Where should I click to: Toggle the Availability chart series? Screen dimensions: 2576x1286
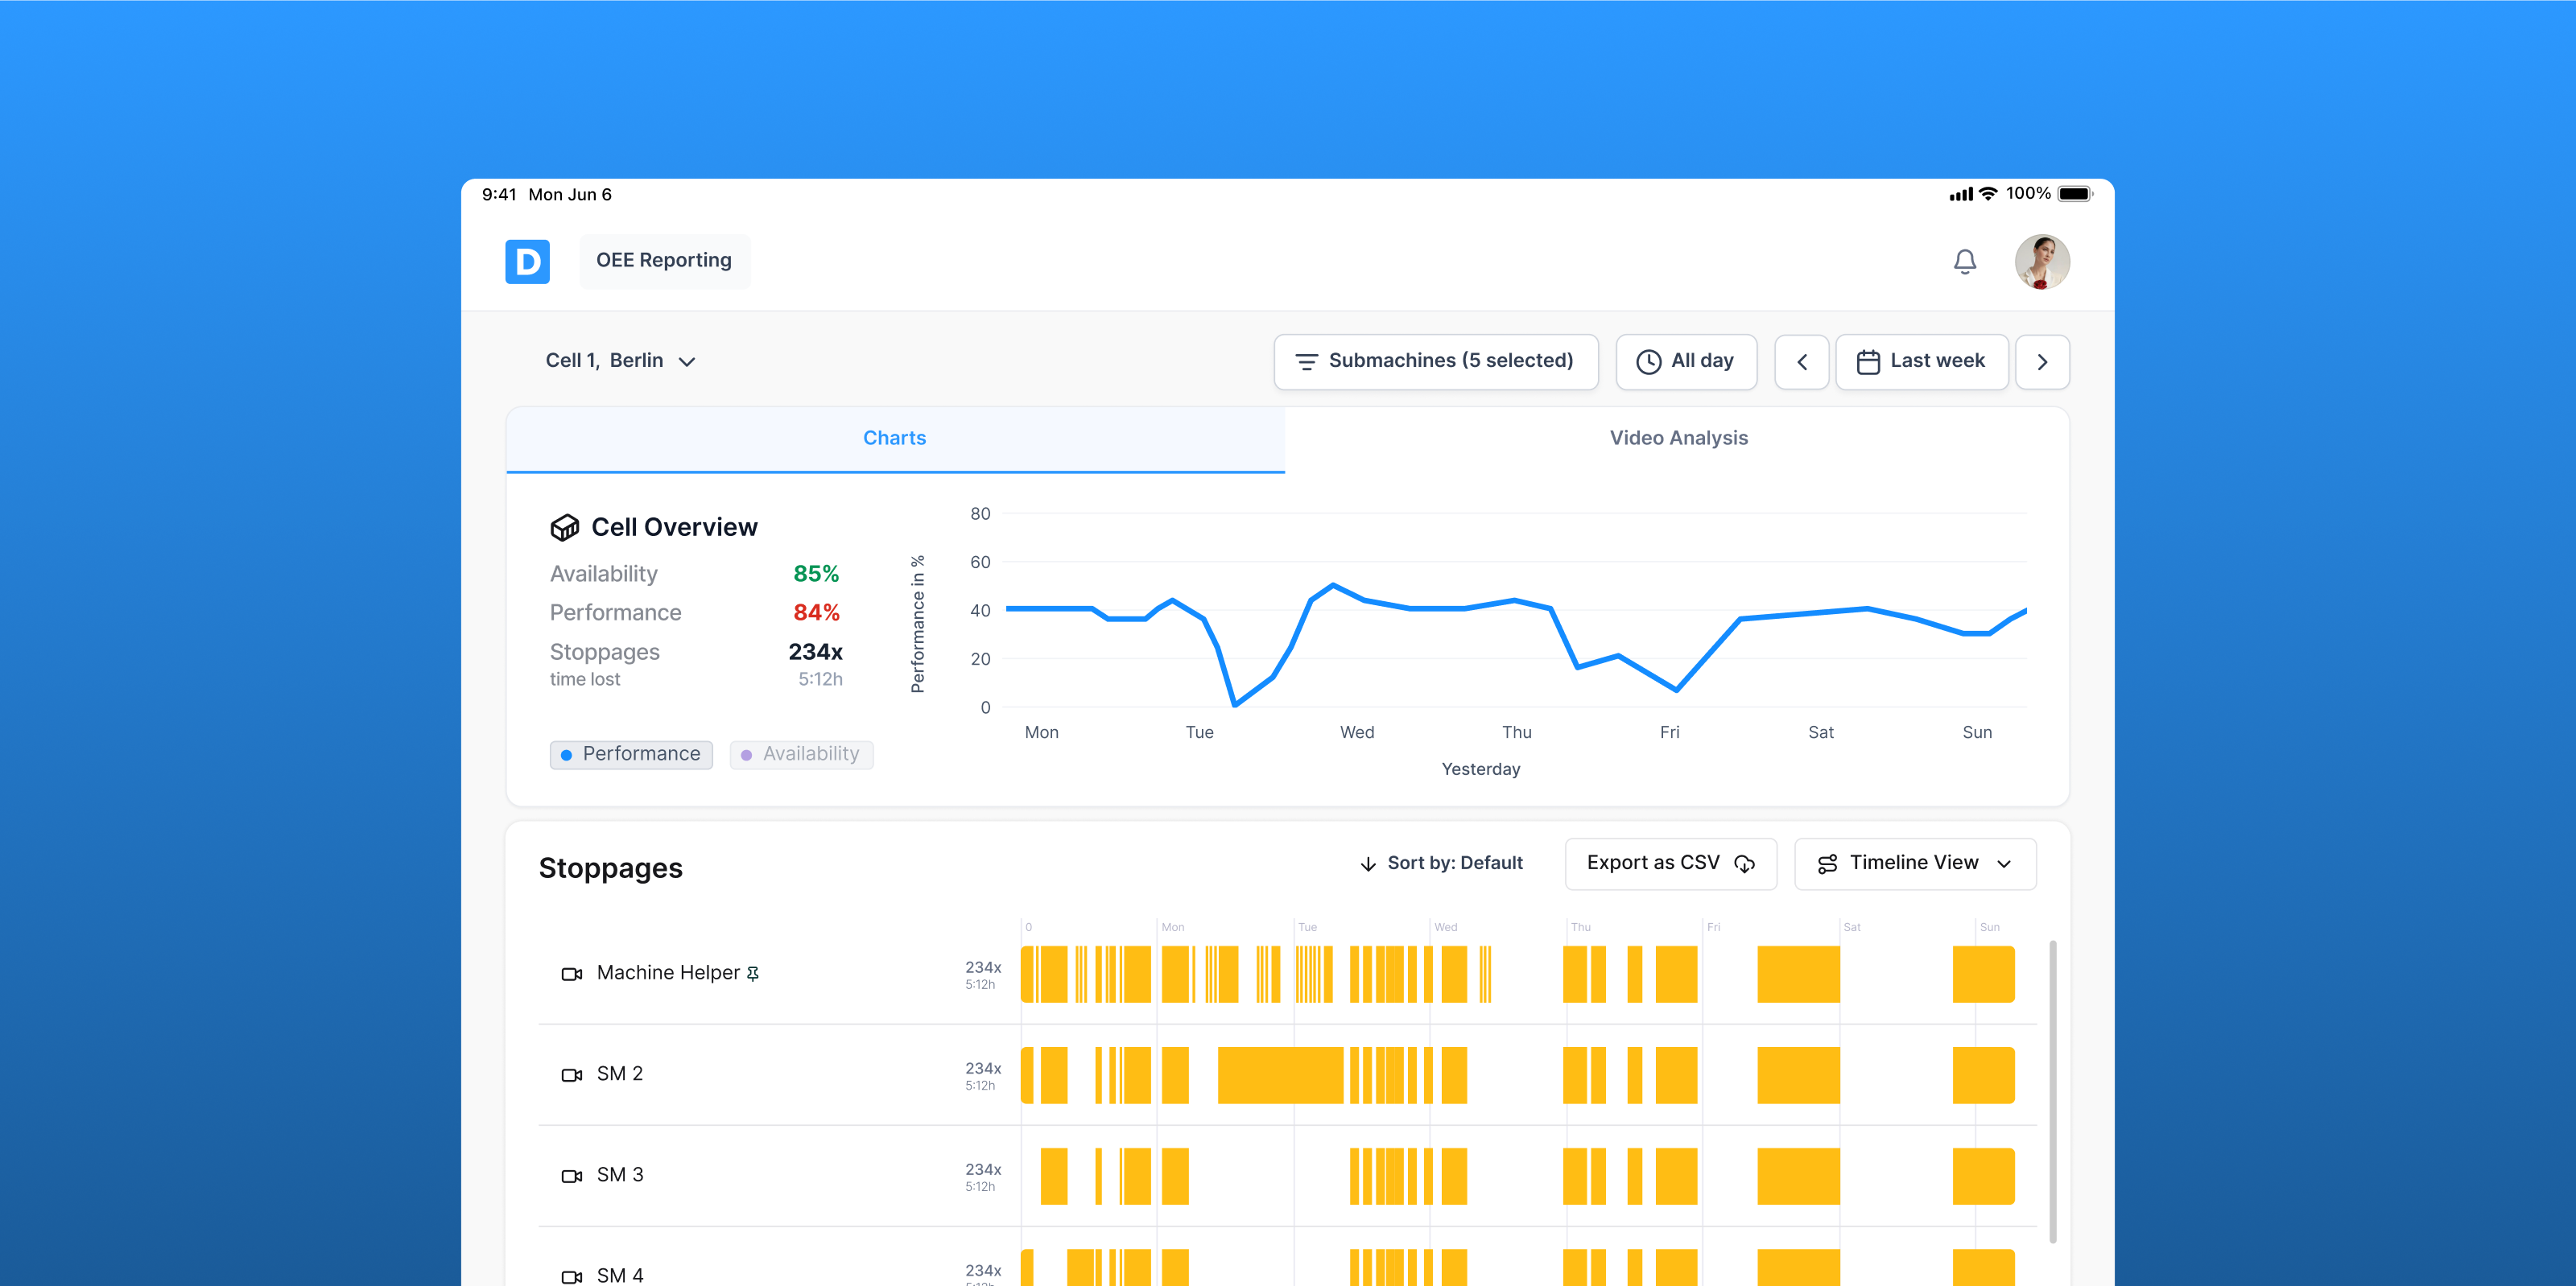point(801,754)
